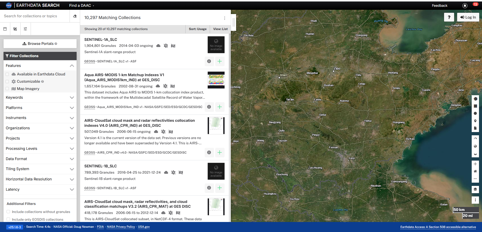Open the shapefile upload tool
This screenshot has height=232, width=482.
475,128
